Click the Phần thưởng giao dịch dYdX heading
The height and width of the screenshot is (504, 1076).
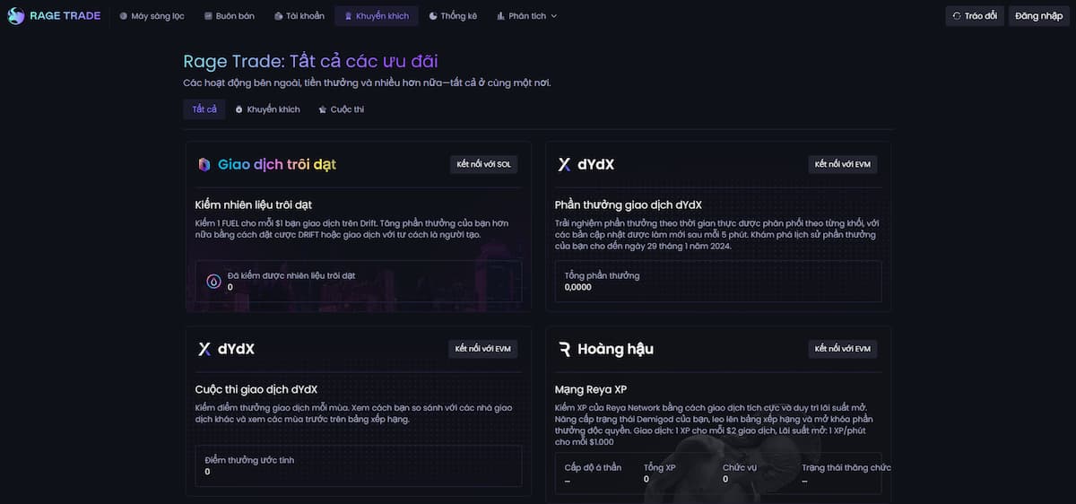pyautogui.click(x=629, y=204)
